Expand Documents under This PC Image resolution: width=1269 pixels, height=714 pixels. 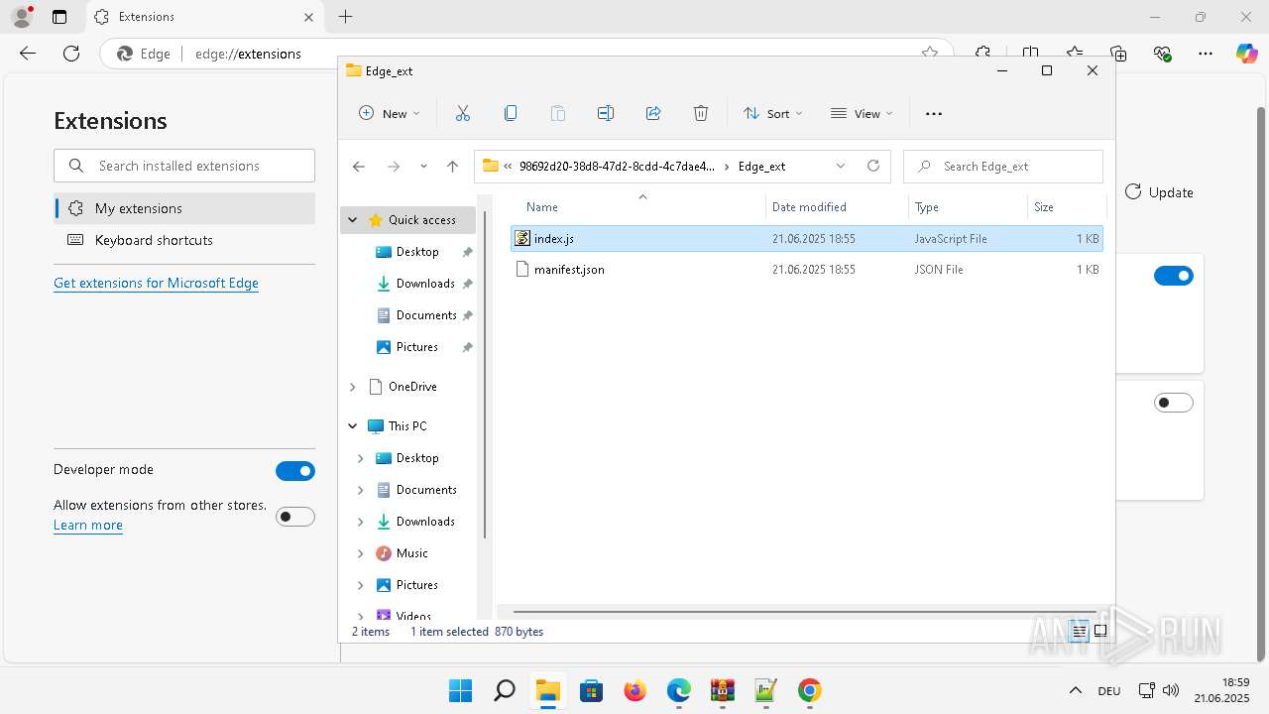[x=361, y=490]
